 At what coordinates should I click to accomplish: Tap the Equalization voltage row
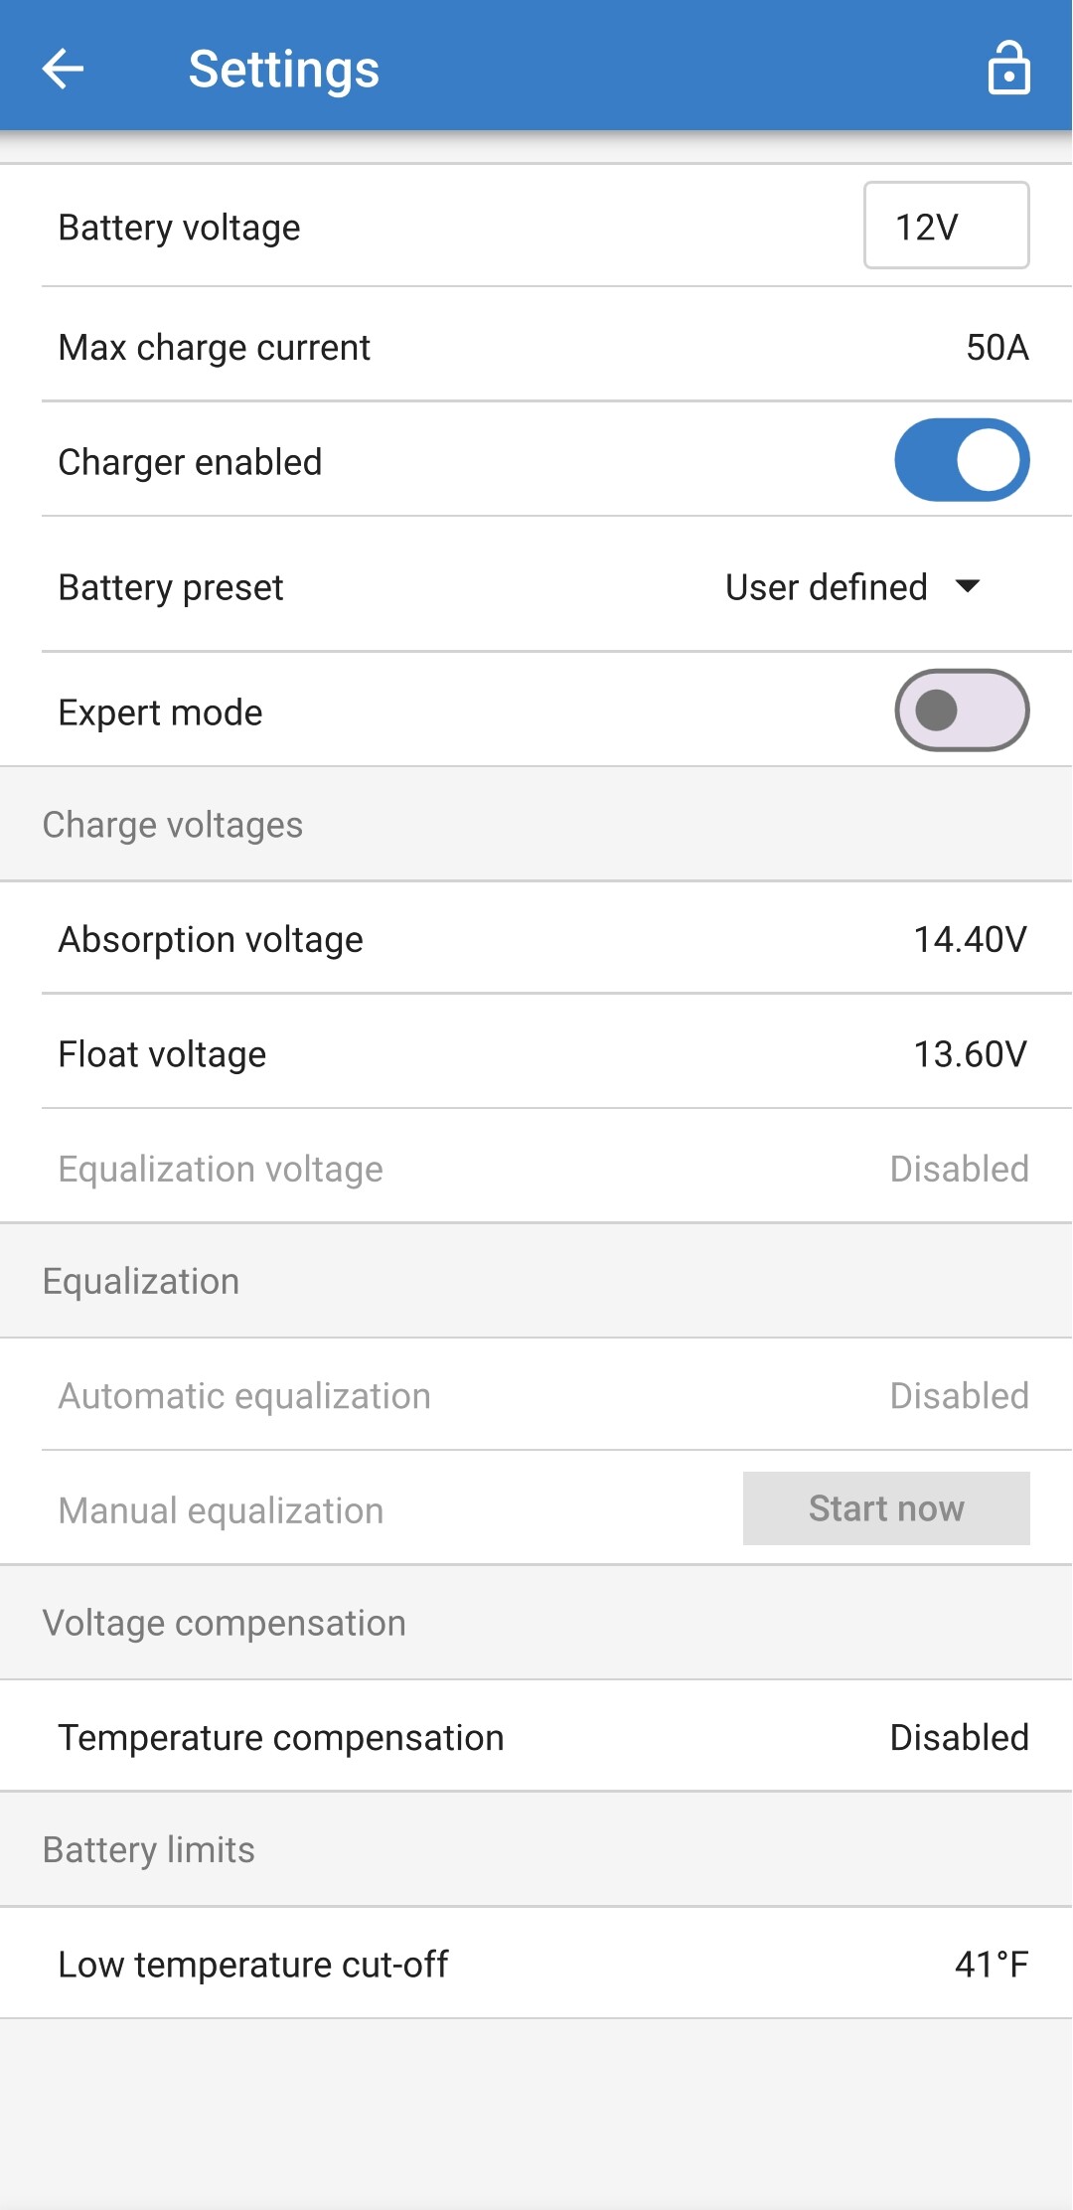[536, 1169]
